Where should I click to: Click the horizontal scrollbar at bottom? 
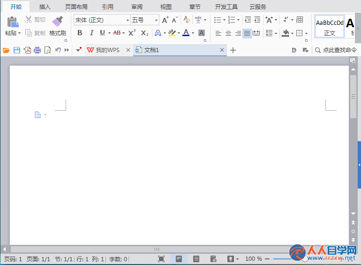pyautogui.click(x=157, y=249)
